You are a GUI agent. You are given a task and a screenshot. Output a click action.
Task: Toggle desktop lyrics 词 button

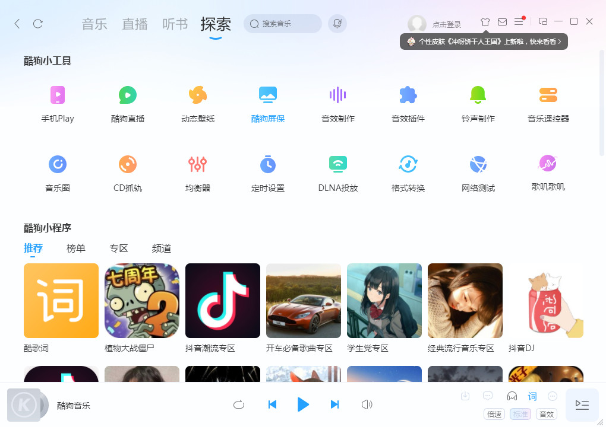click(532, 396)
